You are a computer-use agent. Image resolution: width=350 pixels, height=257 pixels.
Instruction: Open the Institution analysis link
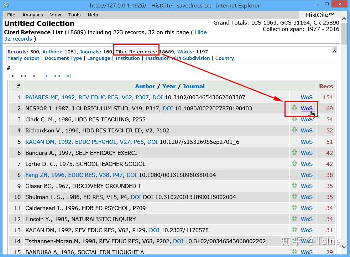coord(127,58)
